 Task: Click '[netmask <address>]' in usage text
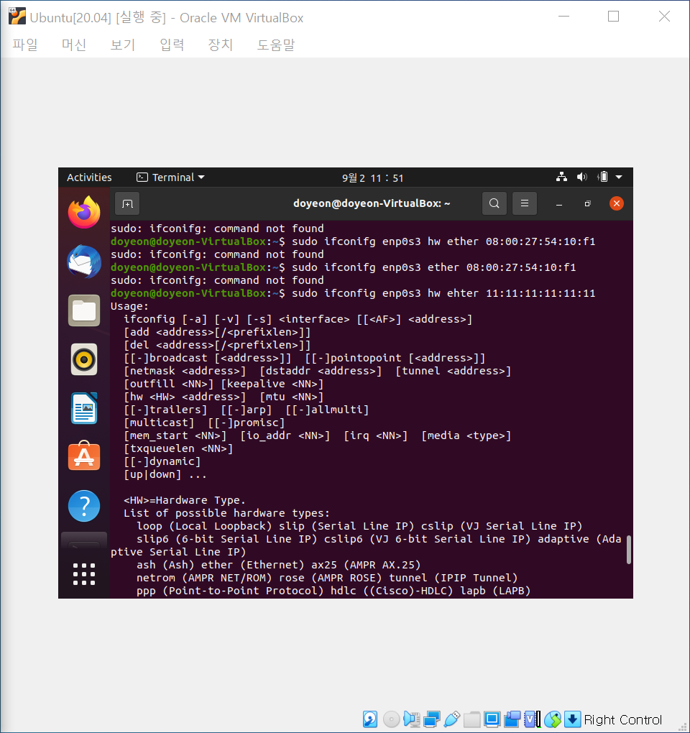185,372
